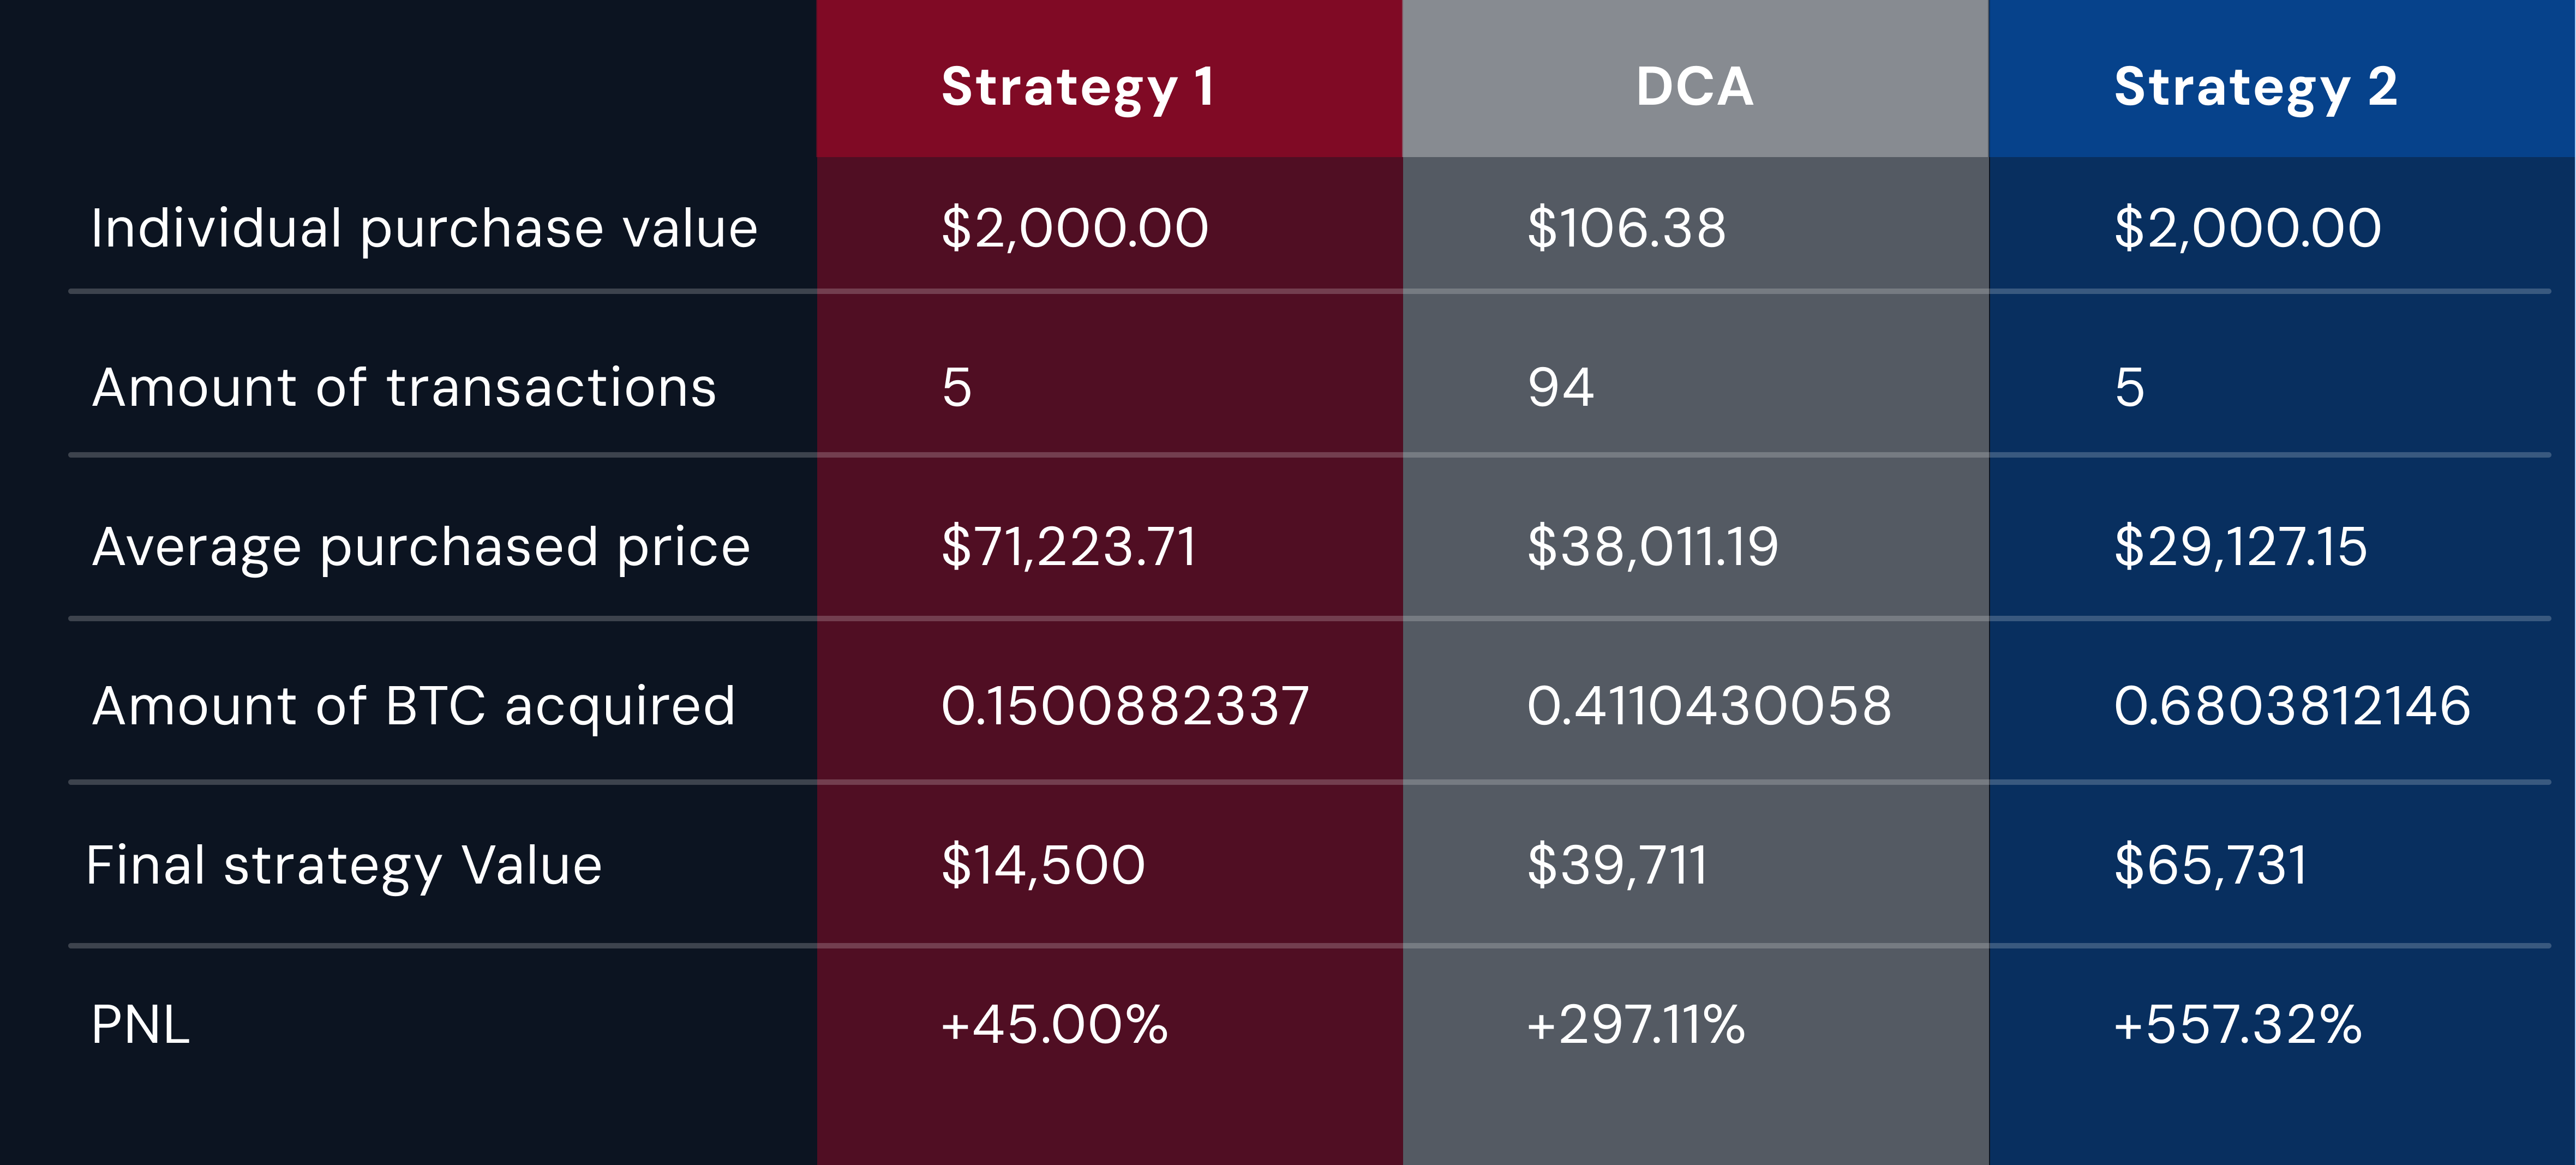Select the +45.00% PNL cell
This screenshot has width=2576, height=1165.
click(1054, 1025)
